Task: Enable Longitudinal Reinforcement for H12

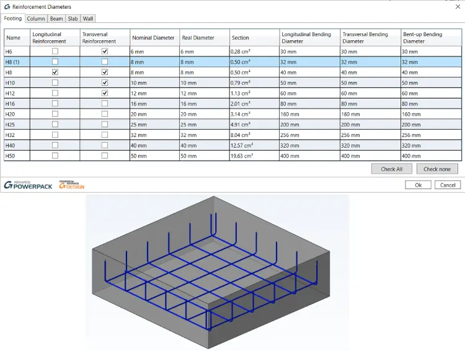Action: click(55, 93)
